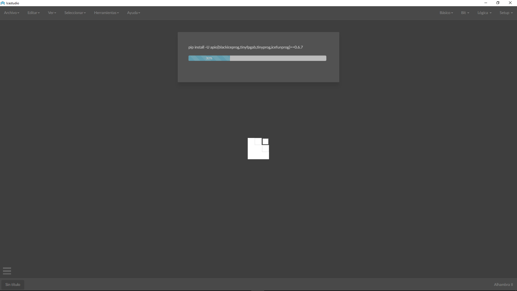
Task: Open the Ayuda menu
Action: coord(133,13)
